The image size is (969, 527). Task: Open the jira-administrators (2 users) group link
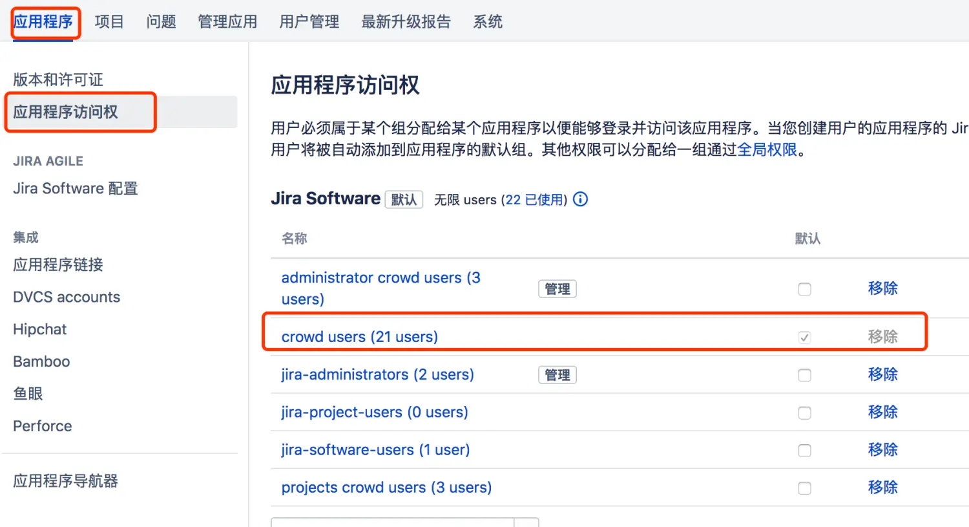point(377,374)
